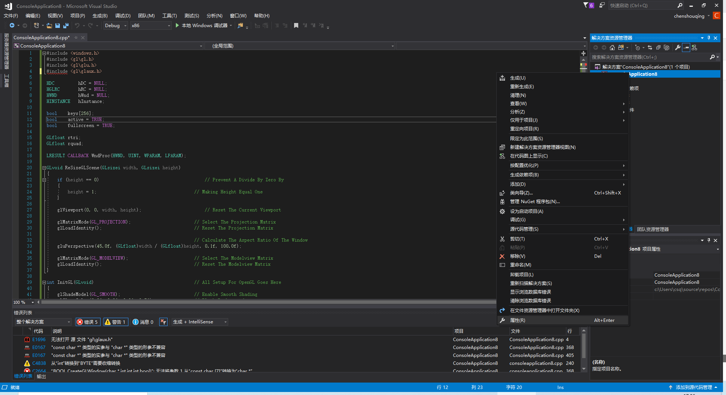Click Add to Source Control in the status bar
The width and height of the screenshot is (726, 395).
click(693, 387)
